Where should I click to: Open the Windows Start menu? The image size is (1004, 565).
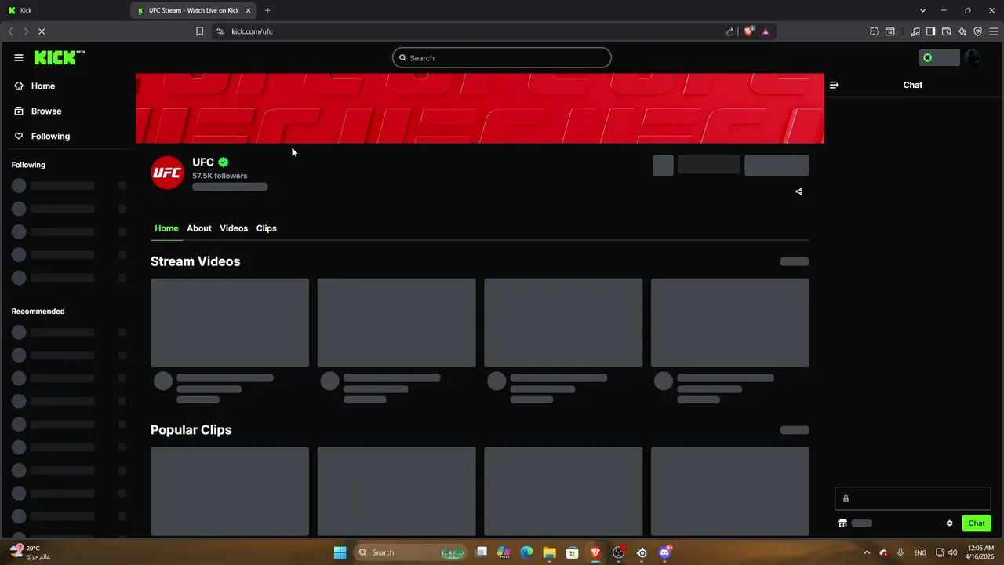(x=340, y=552)
